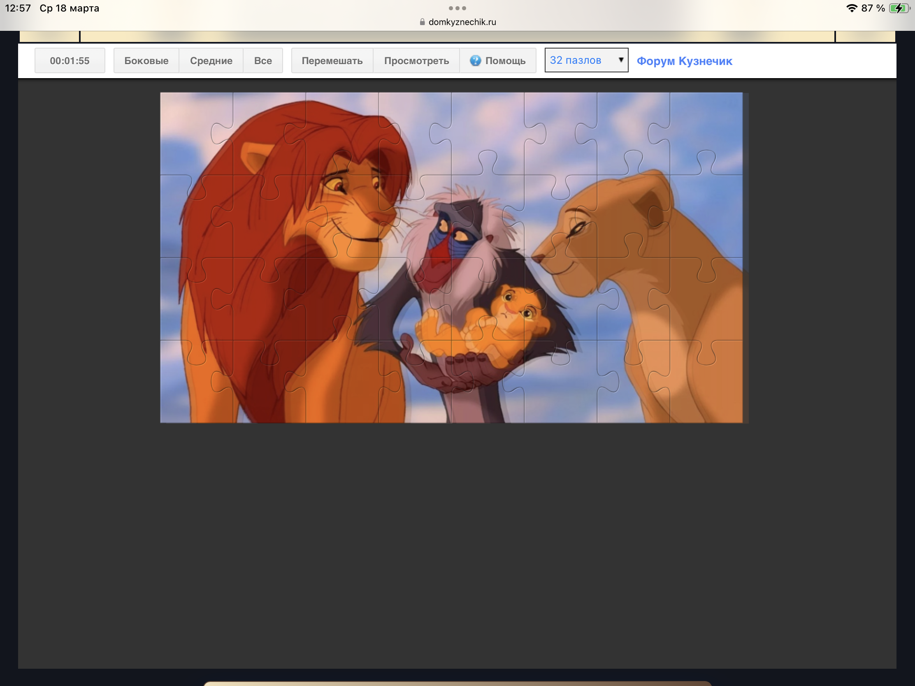Shuffle the puzzle with Перемешать
This screenshot has width=915, height=686.
pyautogui.click(x=332, y=61)
